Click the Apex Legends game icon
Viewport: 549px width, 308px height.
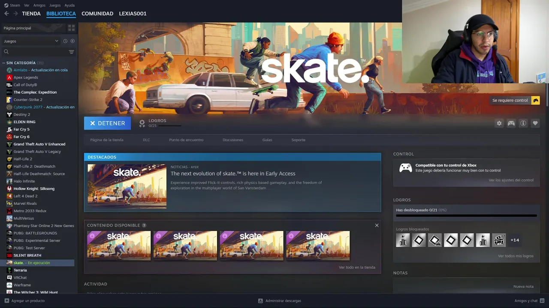point(9,77)
